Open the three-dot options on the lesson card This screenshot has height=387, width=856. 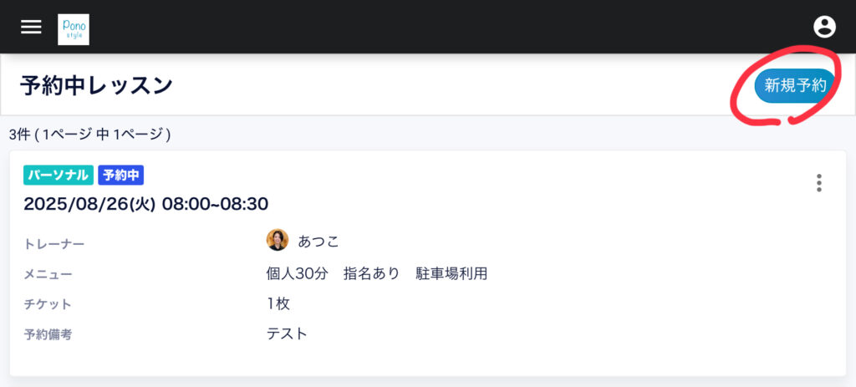(819, 183)
